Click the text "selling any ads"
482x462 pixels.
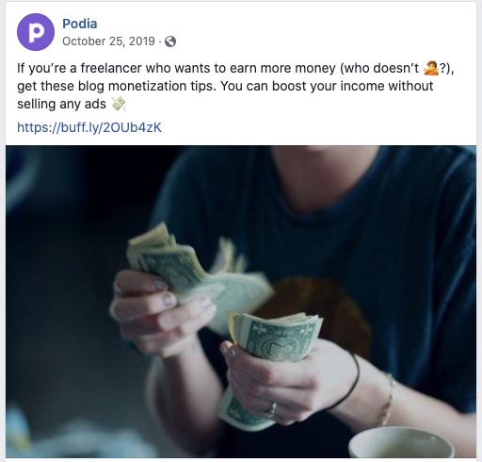(61, 104)
